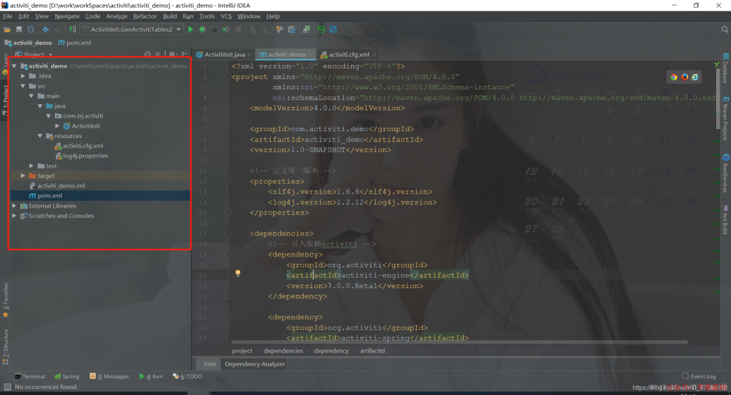Expand Scratches and Consoles arrow

14,216
